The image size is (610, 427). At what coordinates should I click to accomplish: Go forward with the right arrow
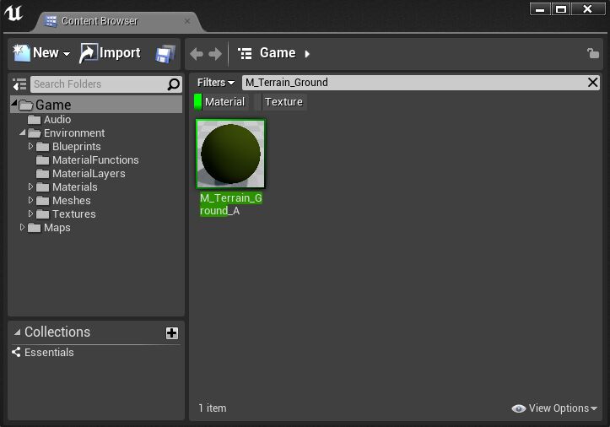pos(215,54)
